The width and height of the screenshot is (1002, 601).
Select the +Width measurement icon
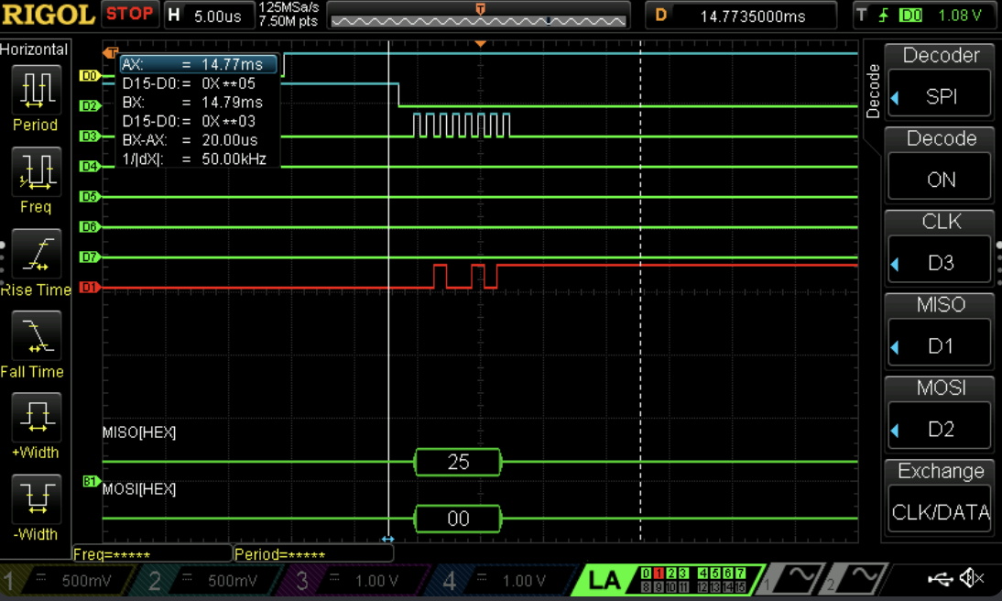[x=37, y=418]
